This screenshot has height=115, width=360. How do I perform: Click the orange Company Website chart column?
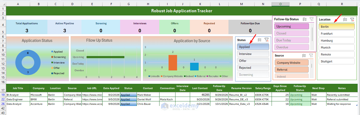173,63
